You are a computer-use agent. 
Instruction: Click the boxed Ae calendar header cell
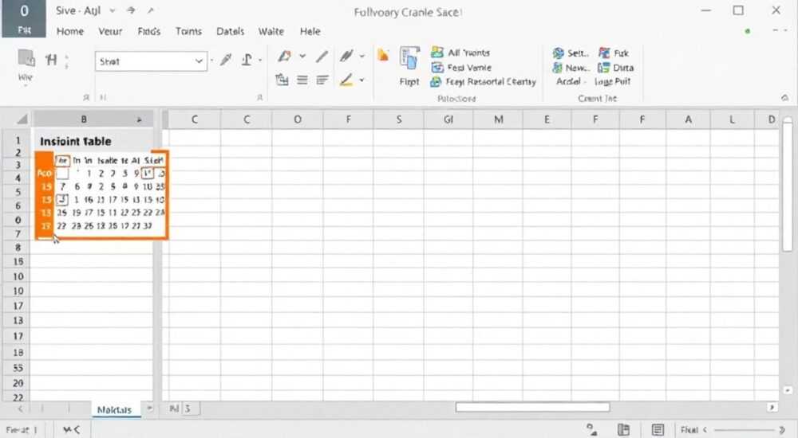pos(62,161)
